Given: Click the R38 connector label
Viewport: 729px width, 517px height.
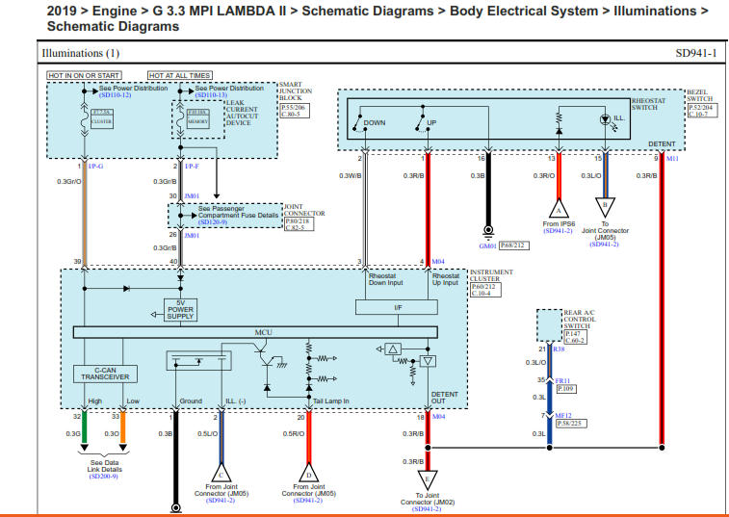Looking at the screenshot, I should (x=559, y=349).
